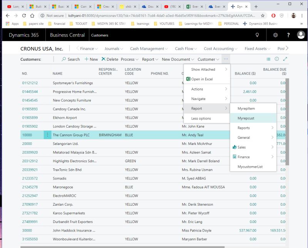Expand the Customer dropdown menu
This screenshot has width=308, height=248.
pyautogui.click(x=208, y=59)
